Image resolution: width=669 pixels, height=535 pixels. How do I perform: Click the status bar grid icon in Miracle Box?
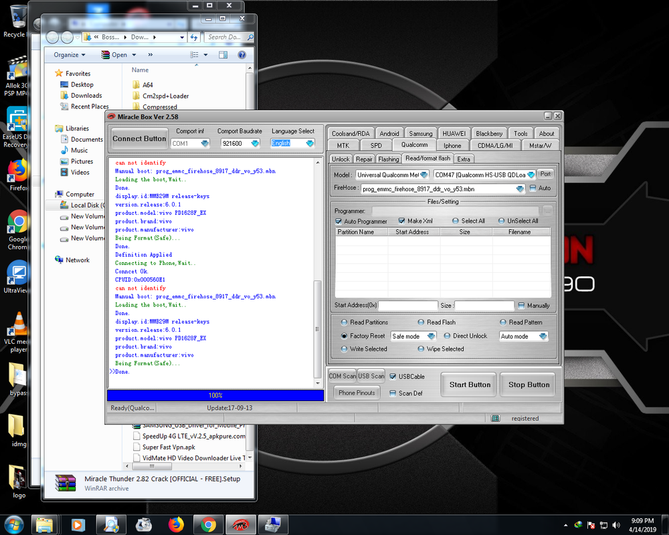pos(495,418)
